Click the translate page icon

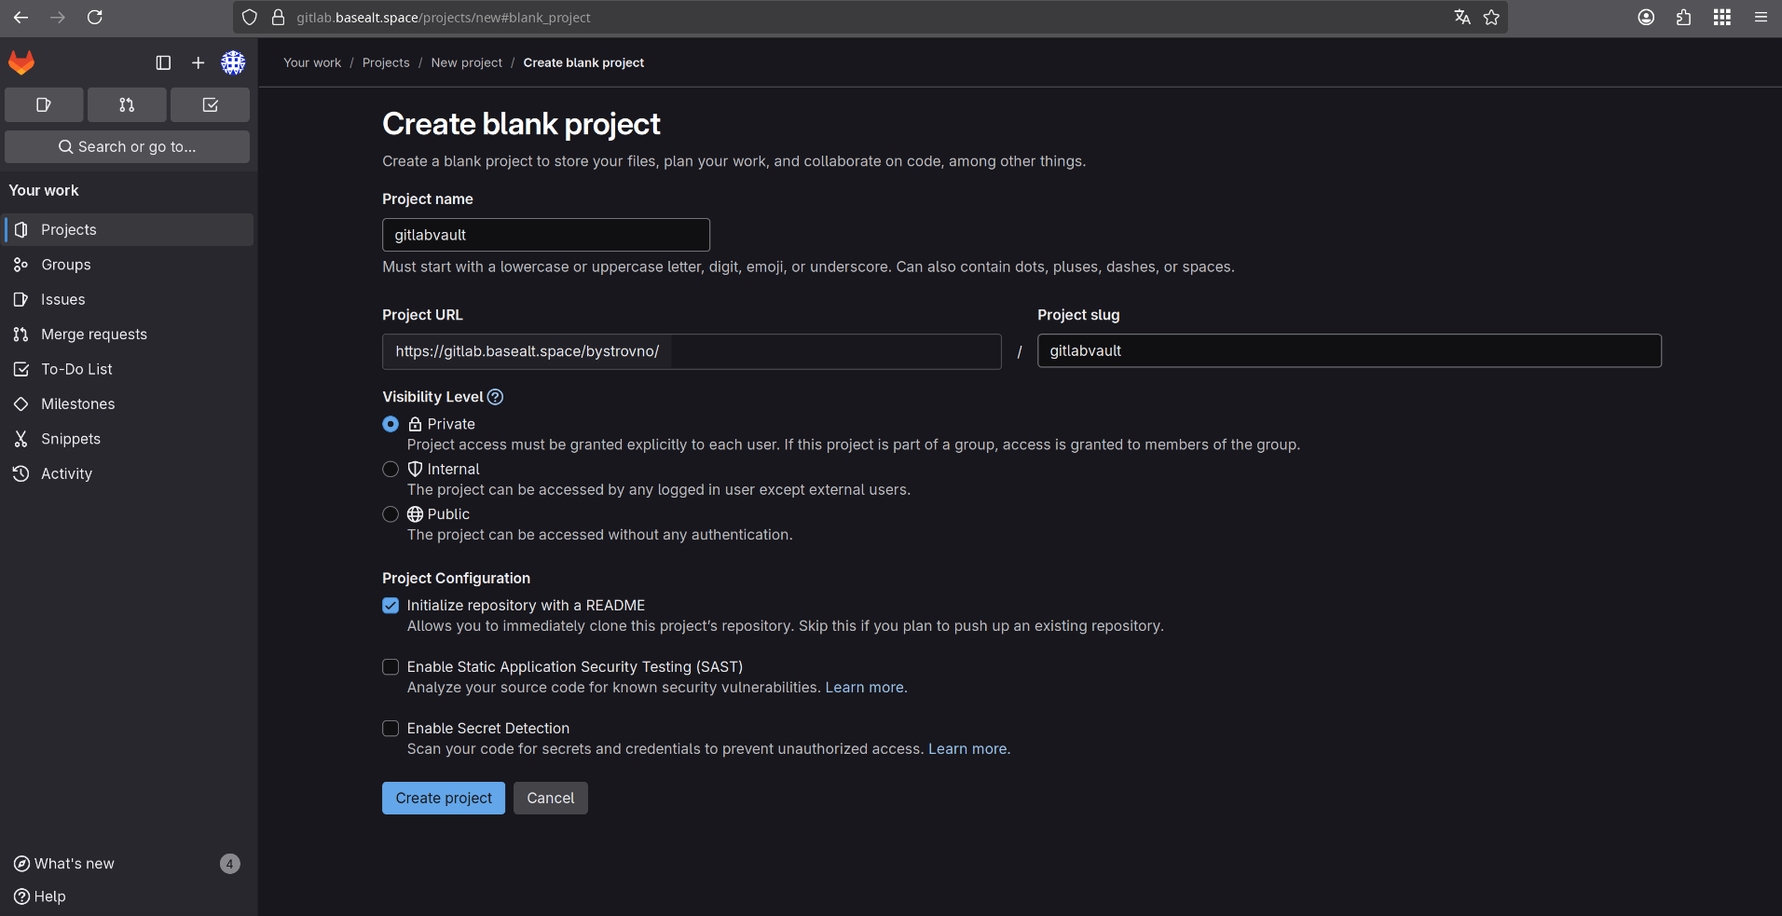click(x=1462, y=17)
